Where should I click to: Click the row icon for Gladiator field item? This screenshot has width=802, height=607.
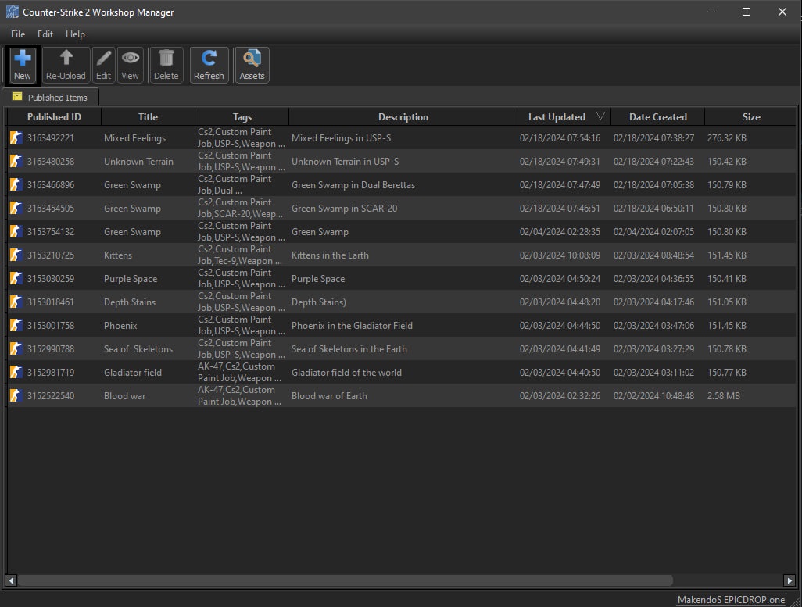pos(16,373)
